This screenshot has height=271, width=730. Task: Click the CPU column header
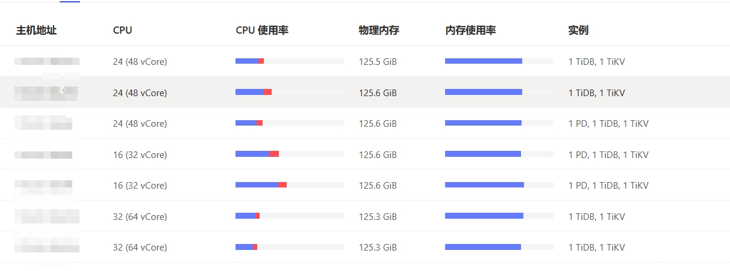click(x=122, y=30)
